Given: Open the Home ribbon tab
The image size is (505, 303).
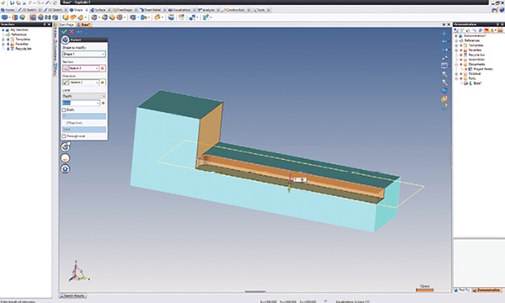Looking at the screenshot, I should pos(8,10).
